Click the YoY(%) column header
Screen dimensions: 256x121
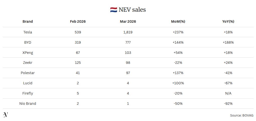(228, 21)
